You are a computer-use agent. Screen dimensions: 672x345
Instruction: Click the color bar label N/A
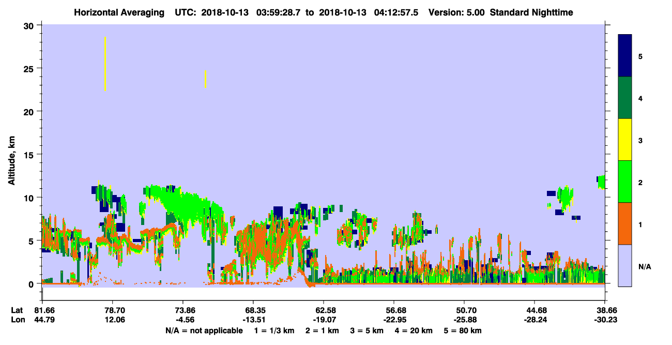point(644,267)
